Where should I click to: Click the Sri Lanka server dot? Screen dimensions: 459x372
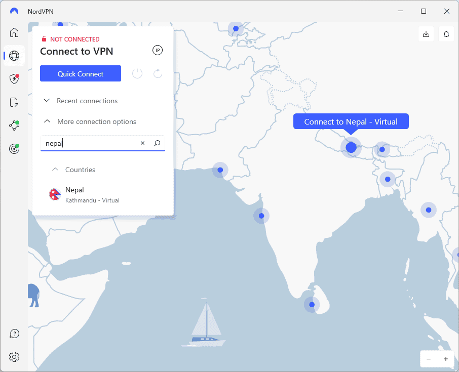[x=312, y=305]
